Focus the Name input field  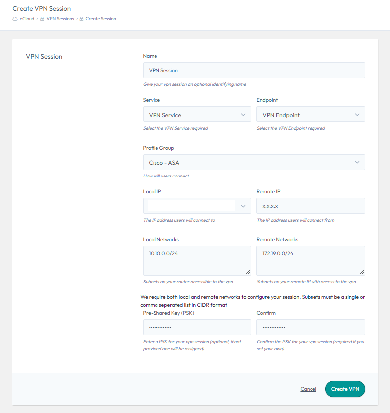pos(253,70)
